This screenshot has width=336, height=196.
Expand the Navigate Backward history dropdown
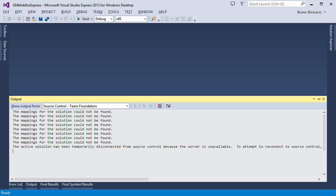[14, 19]
